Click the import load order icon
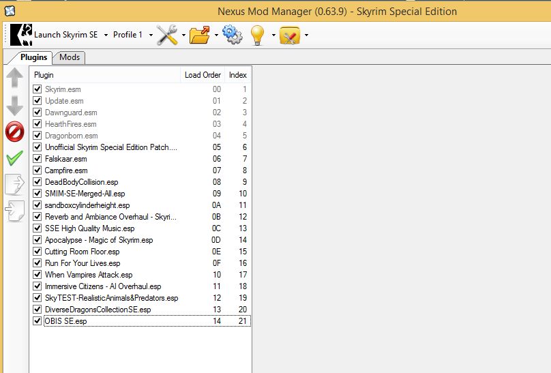This screenshot has height=373, width=551. (x=15, y=211)
